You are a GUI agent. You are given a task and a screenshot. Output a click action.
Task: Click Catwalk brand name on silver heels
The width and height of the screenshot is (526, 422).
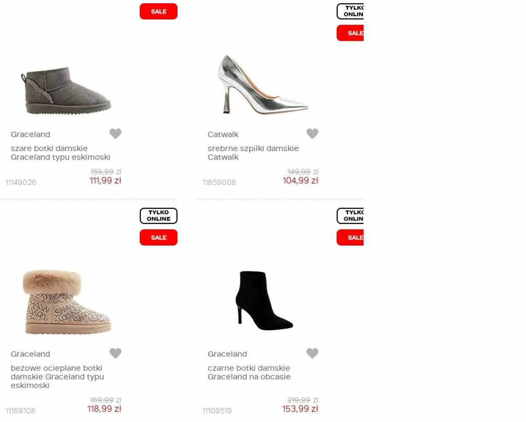tap(223, 134)
